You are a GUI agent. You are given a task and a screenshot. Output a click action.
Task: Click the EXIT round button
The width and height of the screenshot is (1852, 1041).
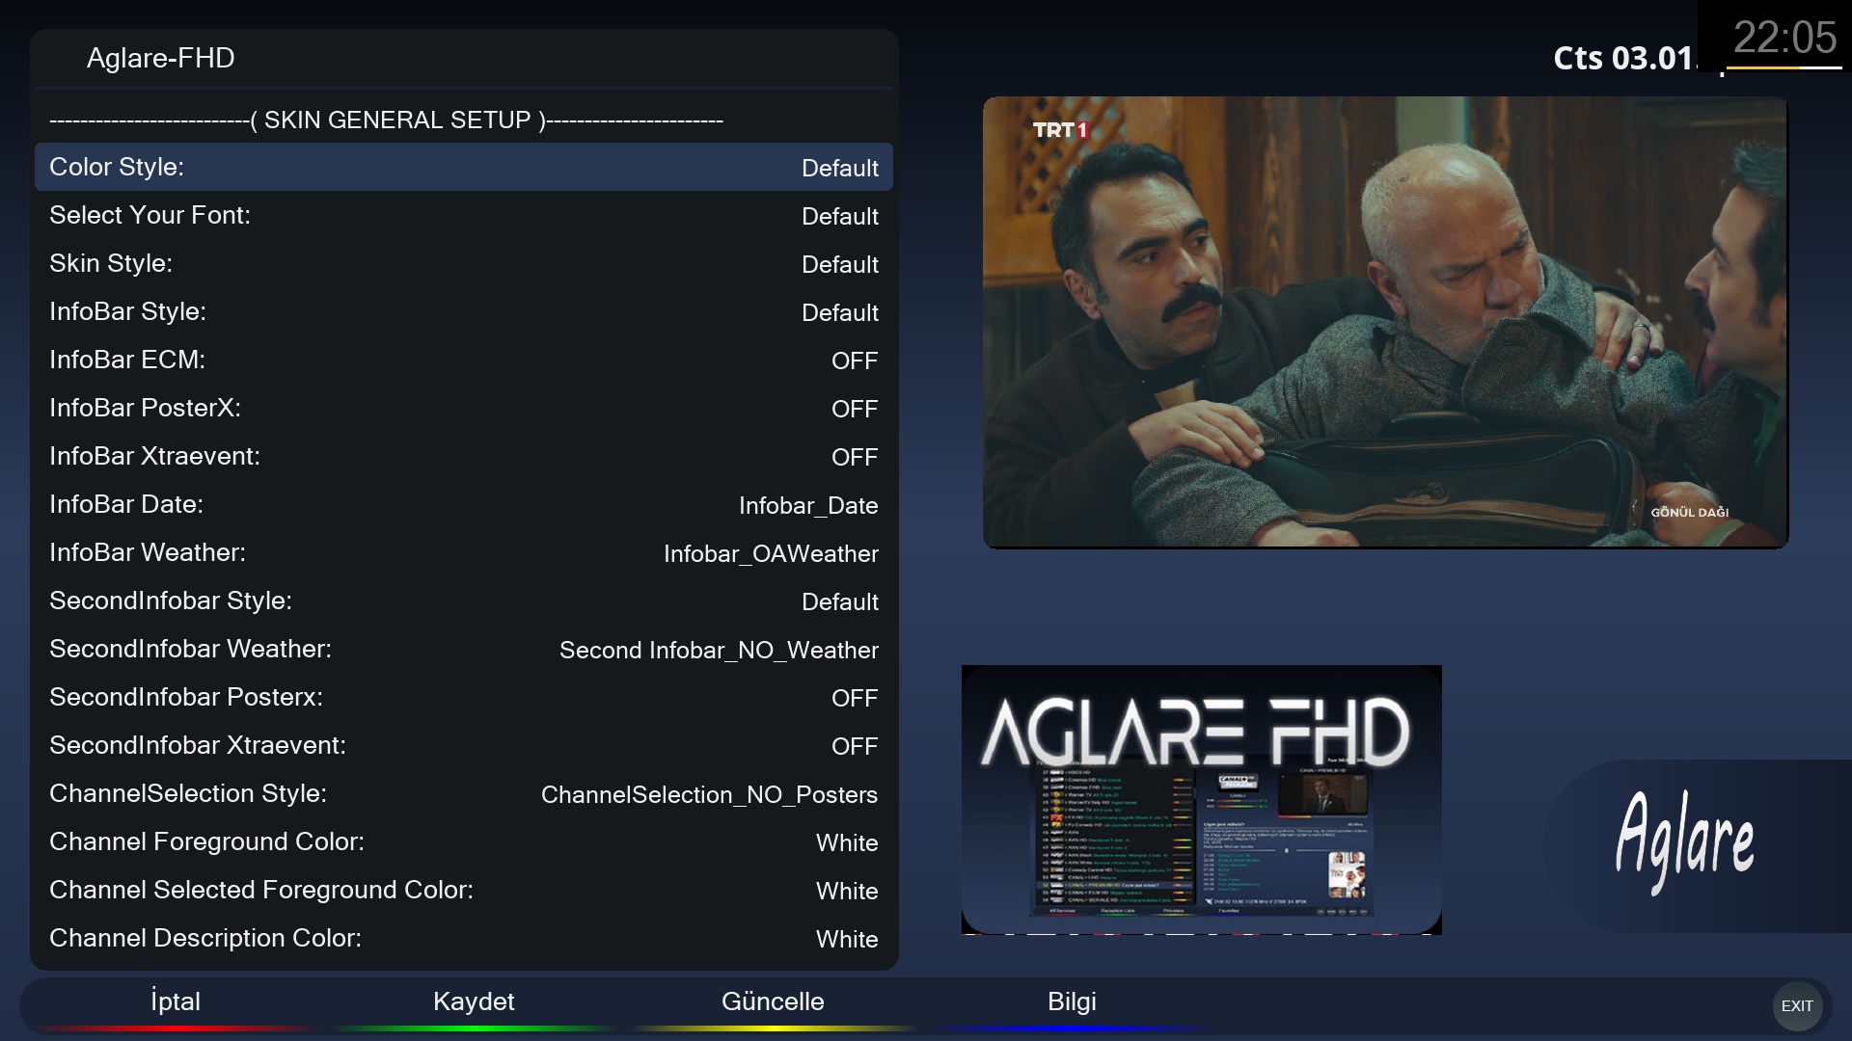pos(1797,1005)
